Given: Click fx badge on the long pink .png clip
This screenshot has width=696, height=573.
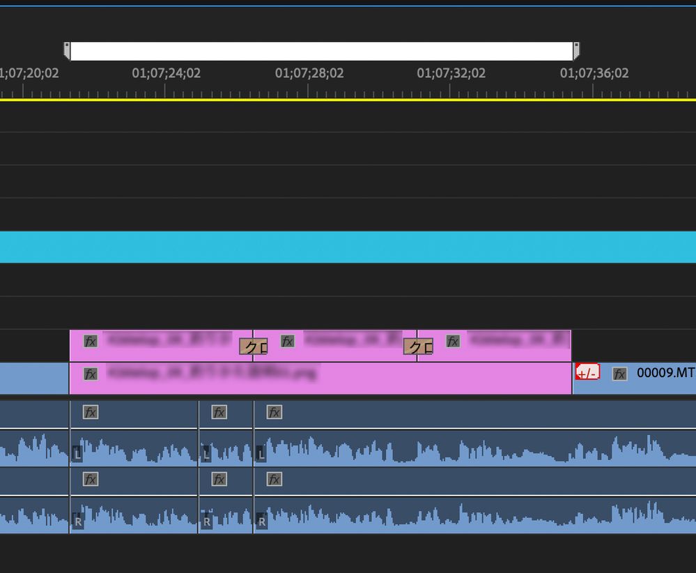Looking at the screenshot, I should 91,374.
